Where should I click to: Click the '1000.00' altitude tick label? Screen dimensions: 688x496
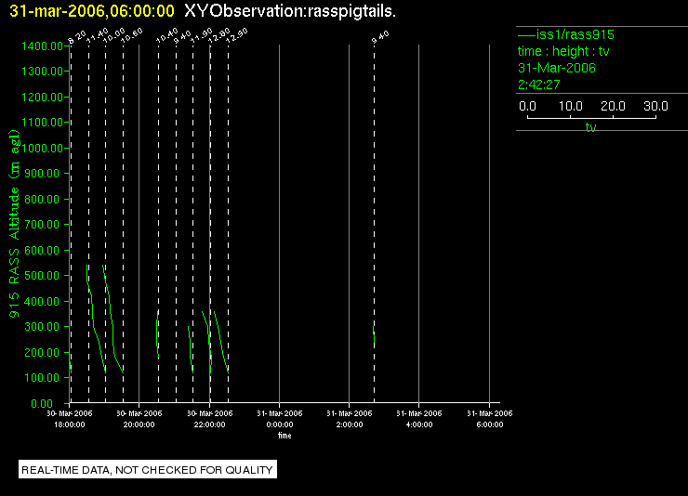click(42, 148)
